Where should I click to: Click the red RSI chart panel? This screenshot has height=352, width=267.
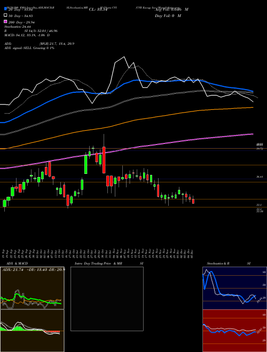tap(234, 331)
